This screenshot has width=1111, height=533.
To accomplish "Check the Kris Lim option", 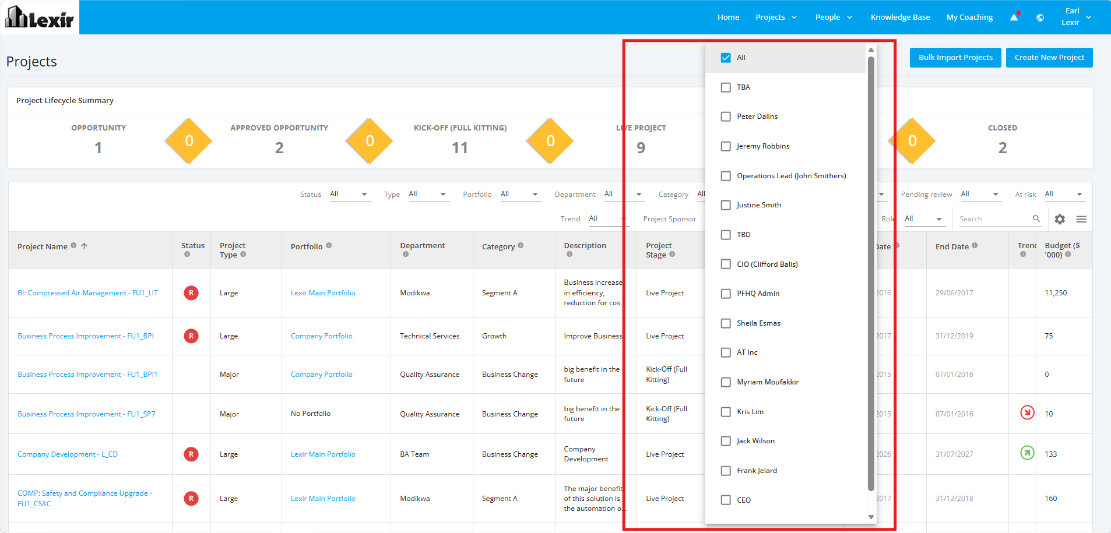I will [726, 412].
